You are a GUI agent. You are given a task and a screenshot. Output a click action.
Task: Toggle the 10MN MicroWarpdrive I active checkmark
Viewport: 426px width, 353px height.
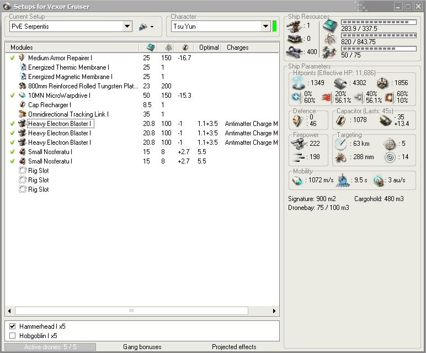click(12, 95)
